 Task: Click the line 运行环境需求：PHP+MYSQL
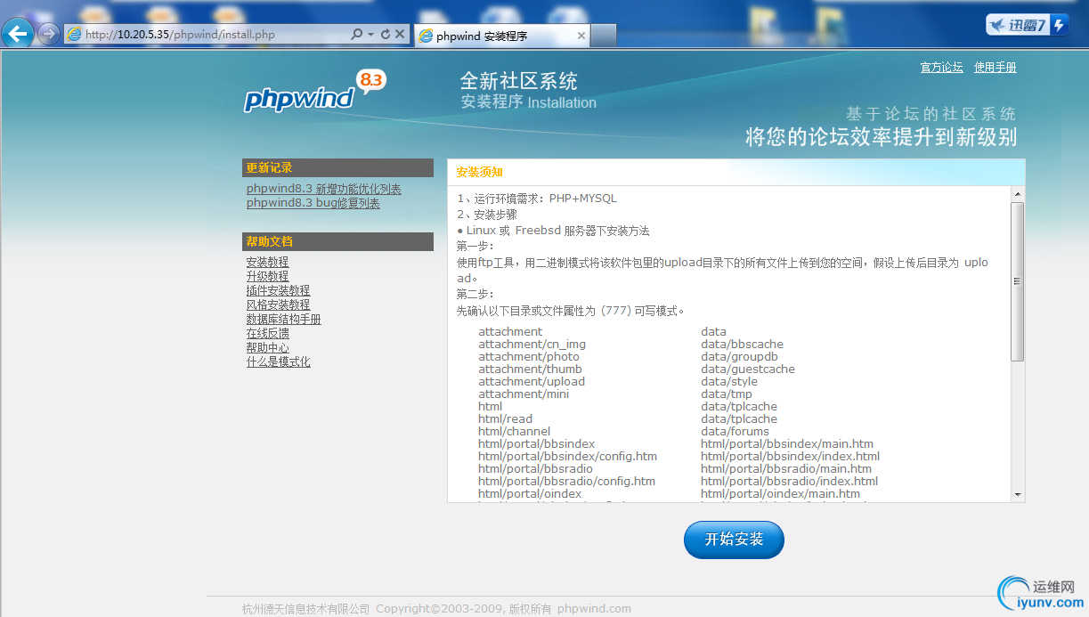coord(537,199)
